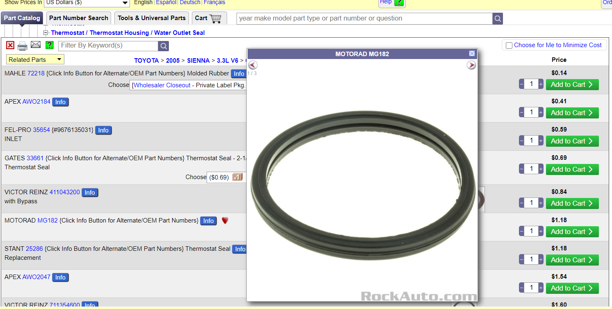Enable Choose for Me to Minimize Cost

(x=509, y=45)
